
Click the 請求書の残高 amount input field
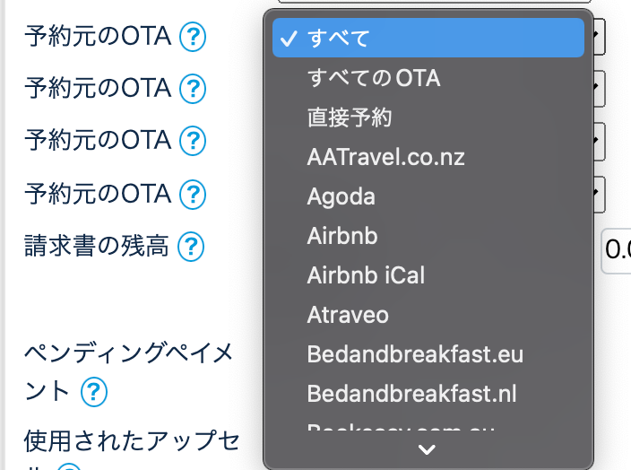coord(617,251)
